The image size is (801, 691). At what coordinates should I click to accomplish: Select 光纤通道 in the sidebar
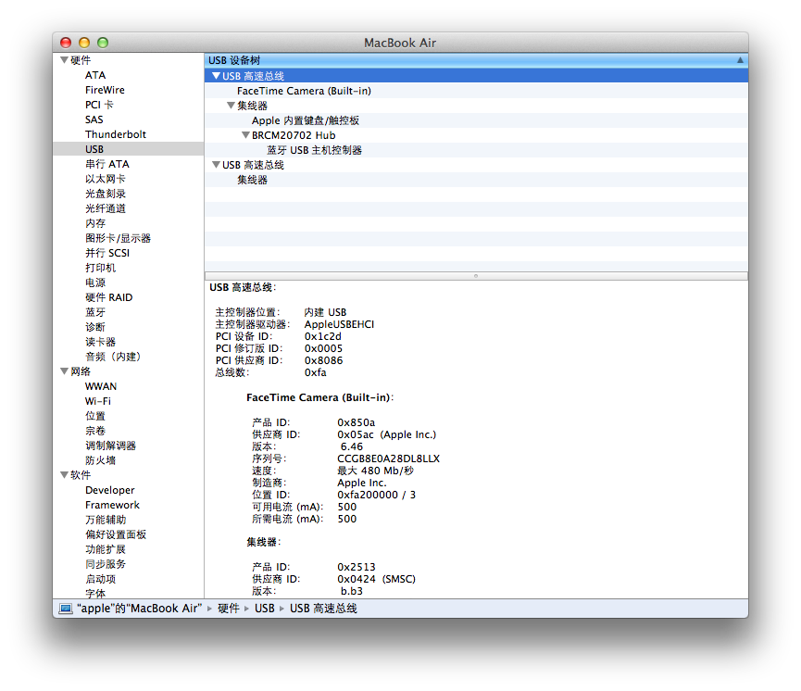pos(106,208)
